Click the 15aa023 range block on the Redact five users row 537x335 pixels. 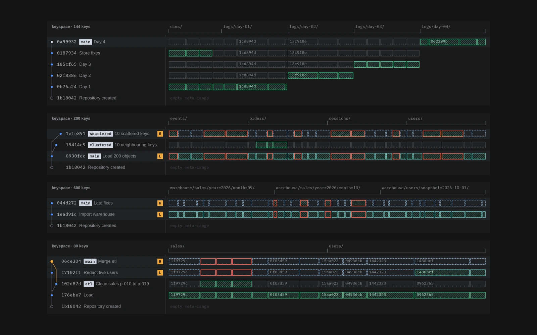click(x=331, y=273)
